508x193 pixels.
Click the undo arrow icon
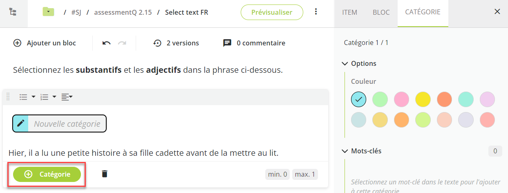point(107,43)
